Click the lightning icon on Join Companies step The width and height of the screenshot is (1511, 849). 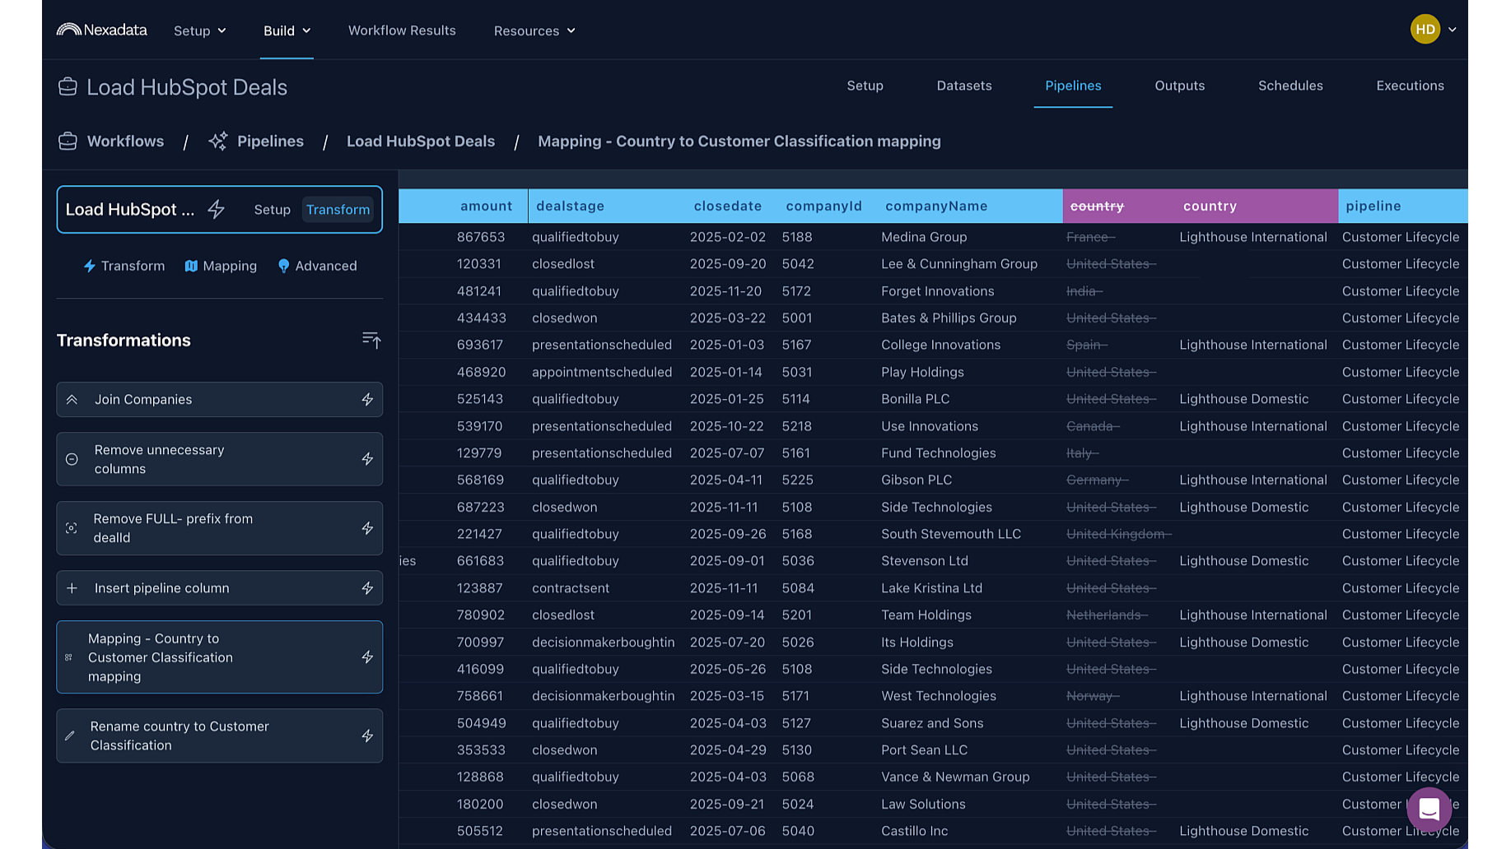(x=367, y=400)
